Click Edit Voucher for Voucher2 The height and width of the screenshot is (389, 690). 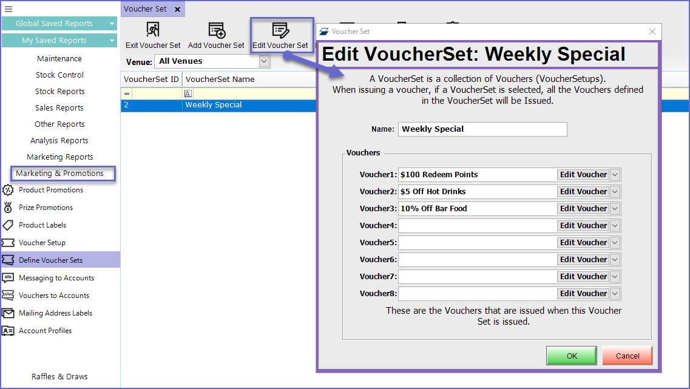(x=583, y=192)
